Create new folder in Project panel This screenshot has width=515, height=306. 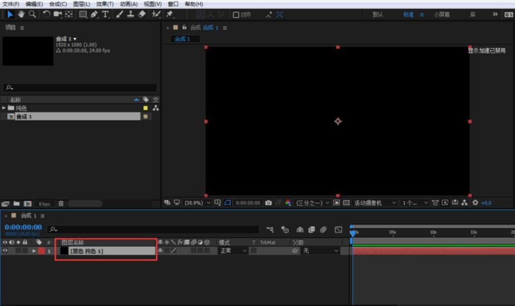point(16,204)
